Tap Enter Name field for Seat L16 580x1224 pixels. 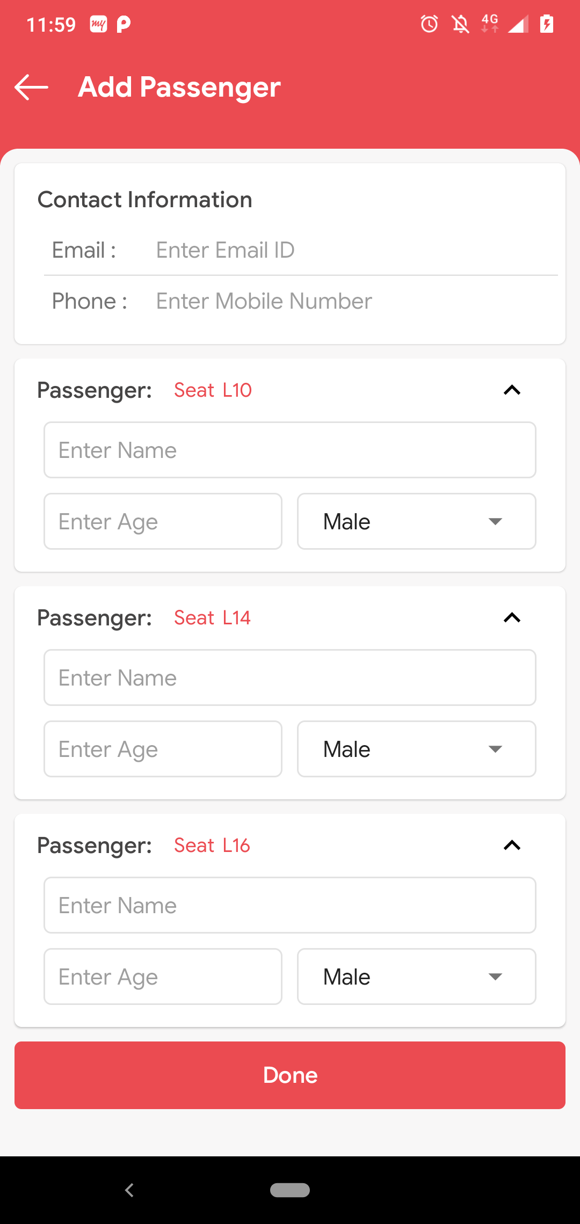coord(290,905)
